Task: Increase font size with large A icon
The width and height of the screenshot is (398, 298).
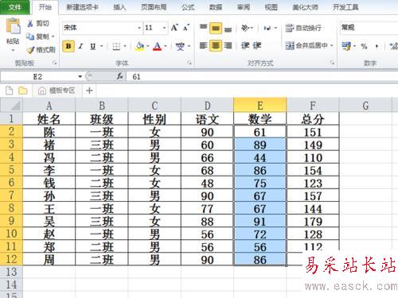Action: click(174, 28)
